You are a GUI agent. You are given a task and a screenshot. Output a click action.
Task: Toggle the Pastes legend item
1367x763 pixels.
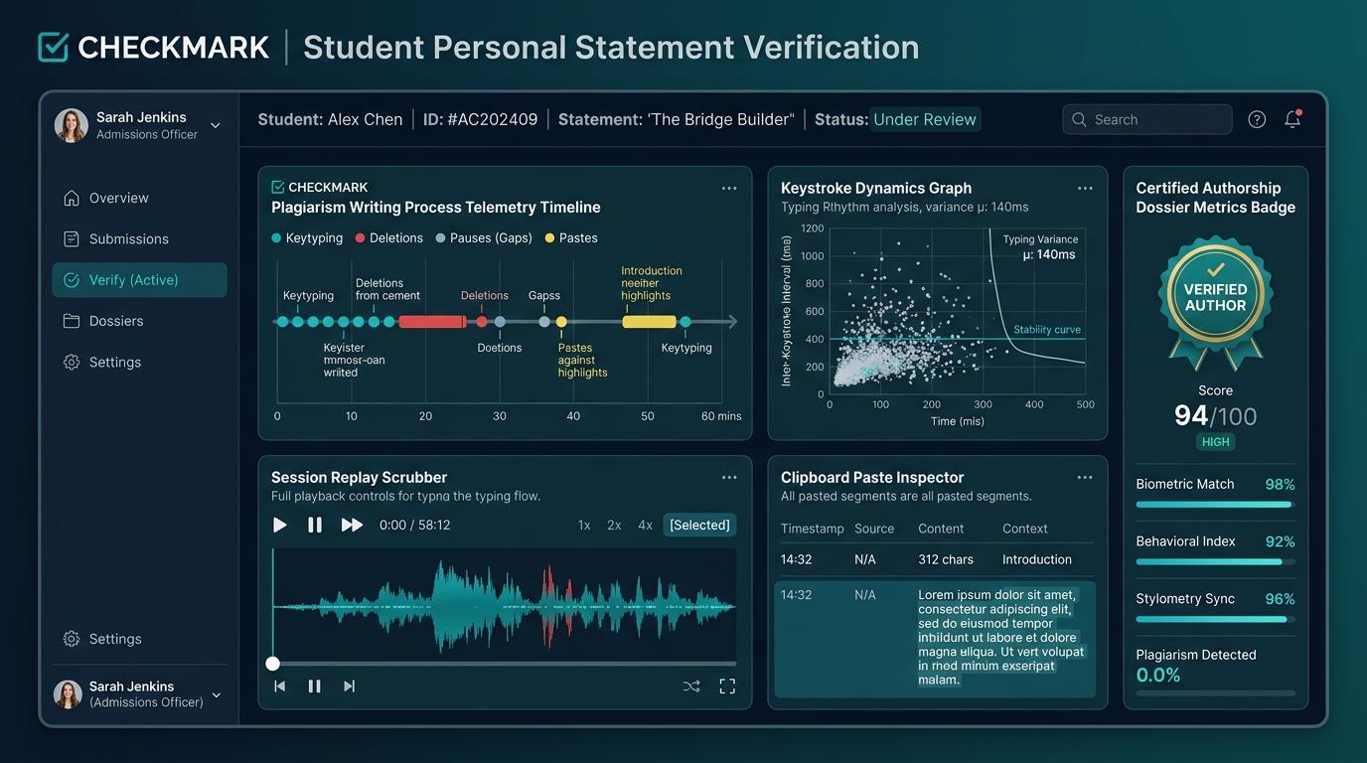click(571, 238)
